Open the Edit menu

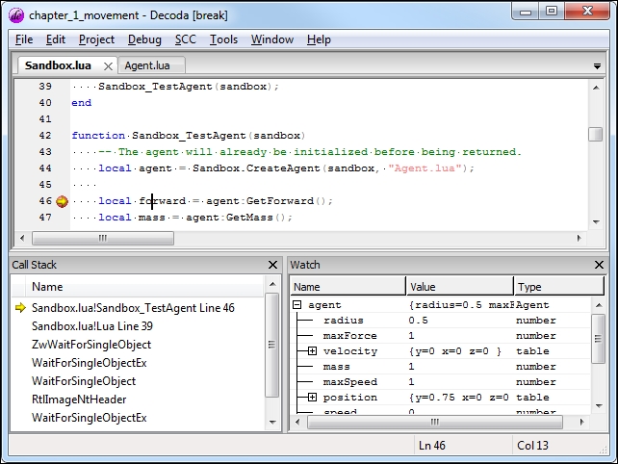pyautogui.click(x=56, y=39)
